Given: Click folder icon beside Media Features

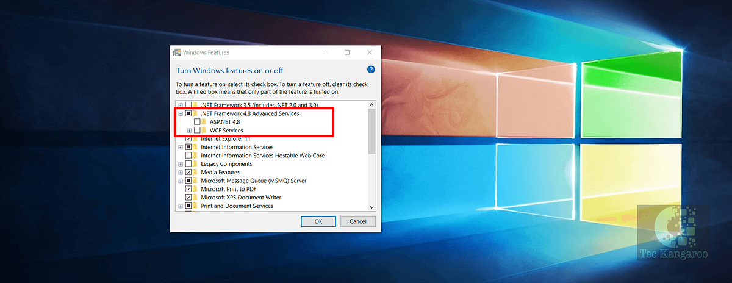Looking at the screenshot, I should point(196,173).
